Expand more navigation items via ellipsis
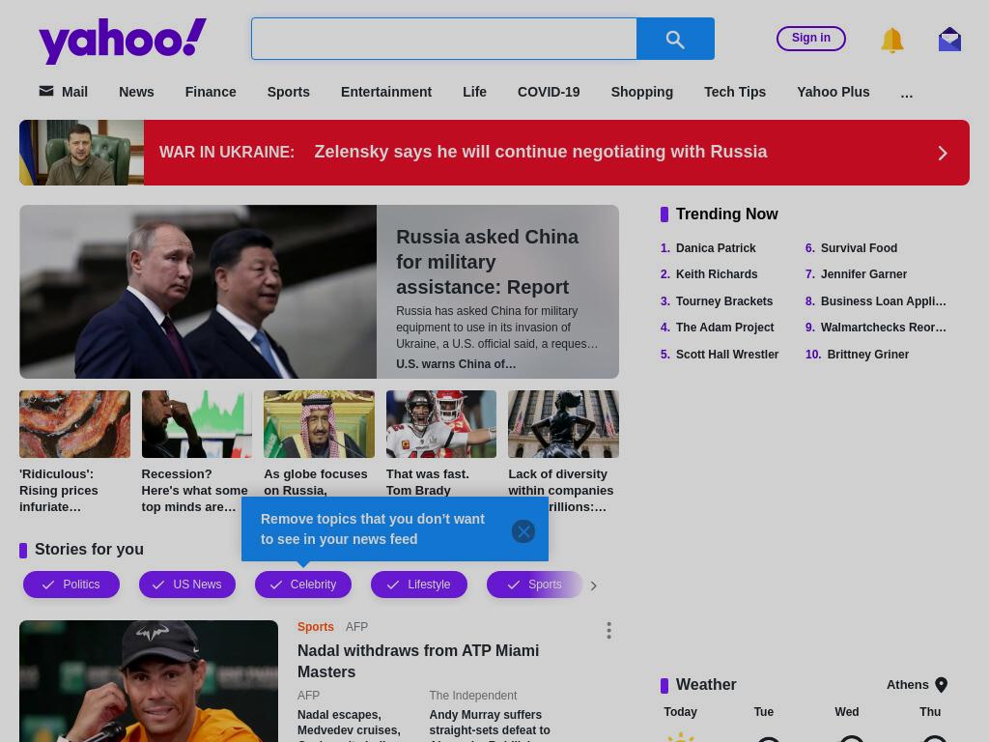Viewport: 989px width, 742px height. tap(906, 94)
